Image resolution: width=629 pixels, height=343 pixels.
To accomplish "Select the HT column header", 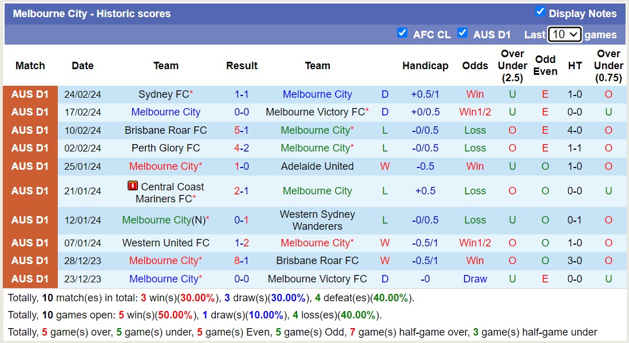I will pos(575,66).
